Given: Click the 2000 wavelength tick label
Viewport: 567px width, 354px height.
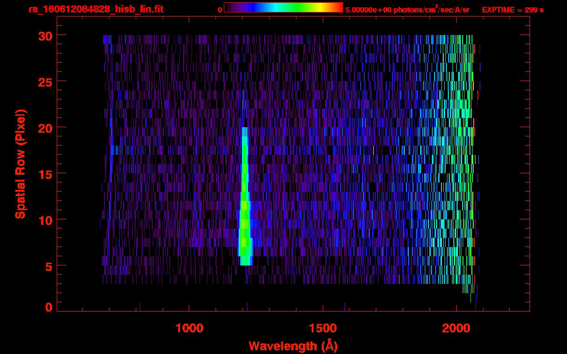Looking at the screenshot, I should 456,328.
